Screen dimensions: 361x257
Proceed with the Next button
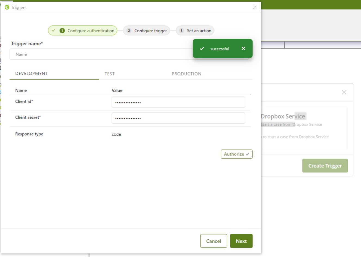tap(241, 241)
